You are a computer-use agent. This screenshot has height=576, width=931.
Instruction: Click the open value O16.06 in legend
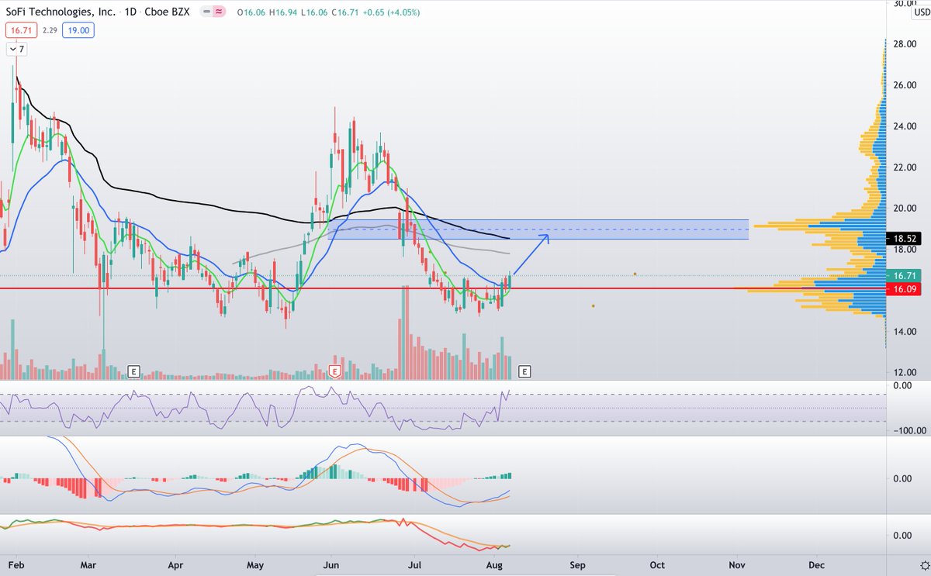pyautogui.click(x=252, y=12)
